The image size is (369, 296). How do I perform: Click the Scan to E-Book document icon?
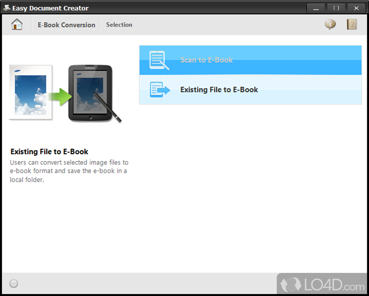pos(159,60)
